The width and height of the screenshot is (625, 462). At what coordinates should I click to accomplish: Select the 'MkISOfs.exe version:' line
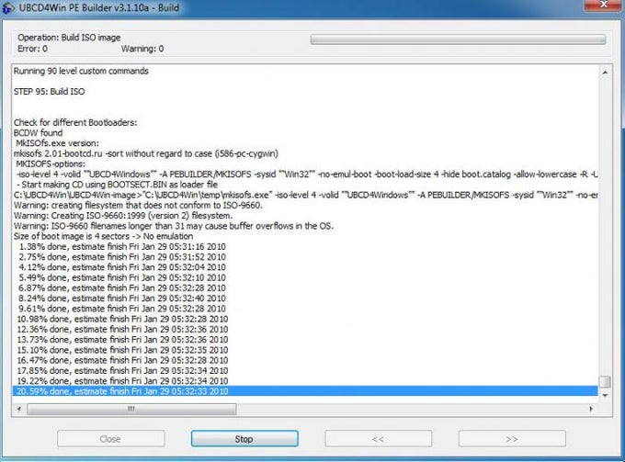305,142
